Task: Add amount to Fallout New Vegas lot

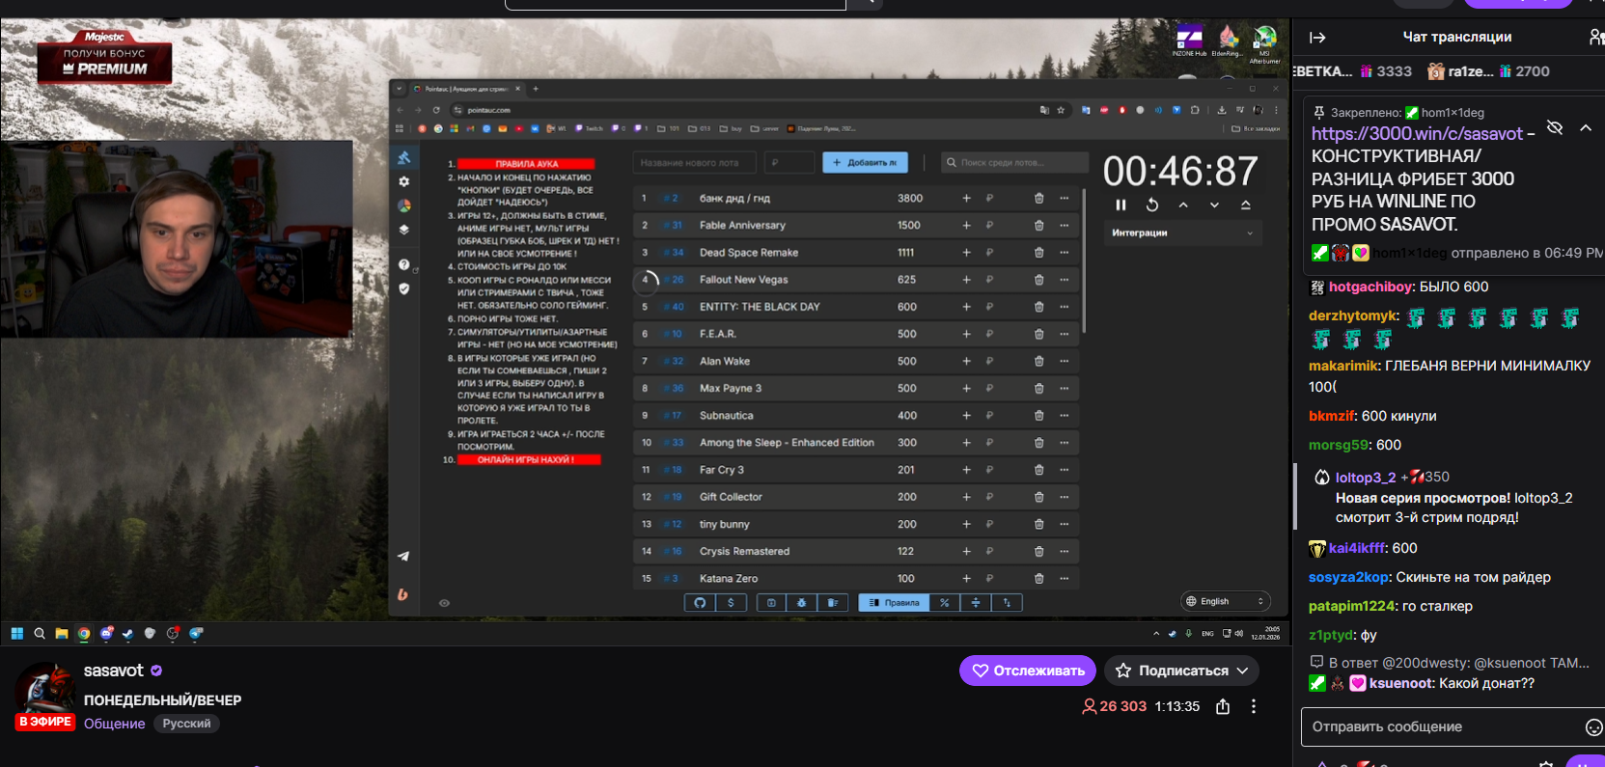Action: 966,279
